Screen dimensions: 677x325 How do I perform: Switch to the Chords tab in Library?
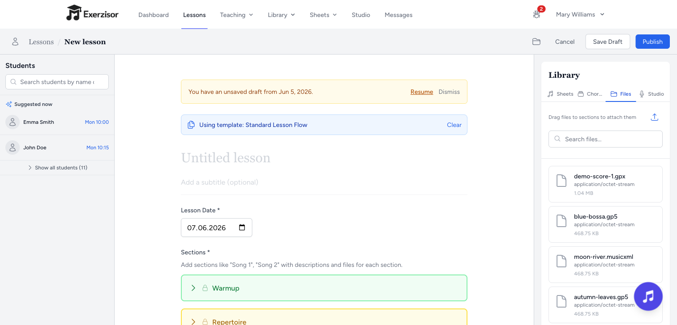pyautogui.click(x=590, y=94)
